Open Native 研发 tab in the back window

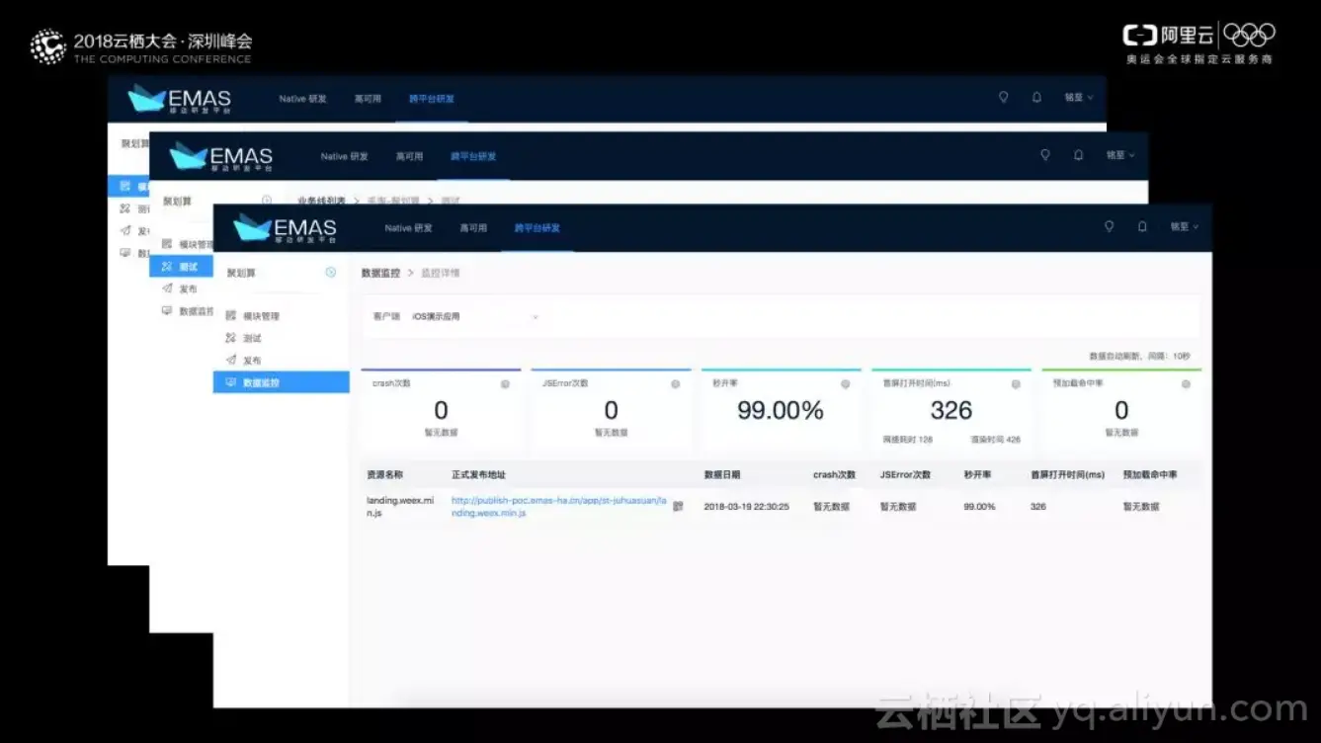(303, 99)
